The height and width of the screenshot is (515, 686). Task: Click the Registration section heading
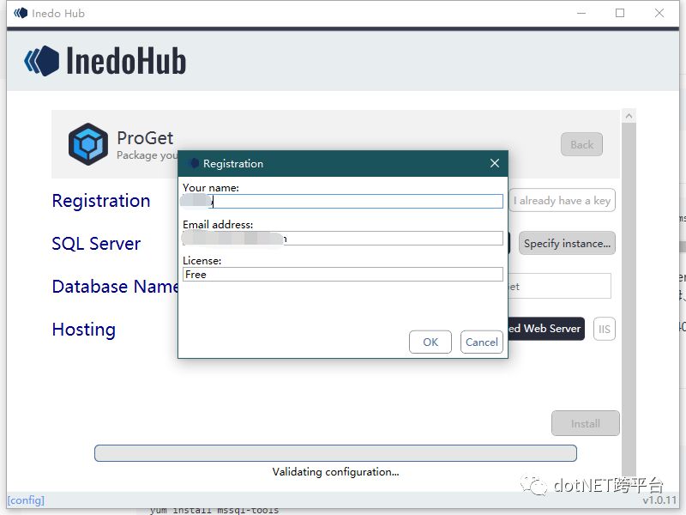click(101, 201)
